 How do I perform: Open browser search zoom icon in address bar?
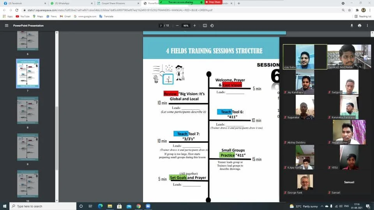(343, 10)
